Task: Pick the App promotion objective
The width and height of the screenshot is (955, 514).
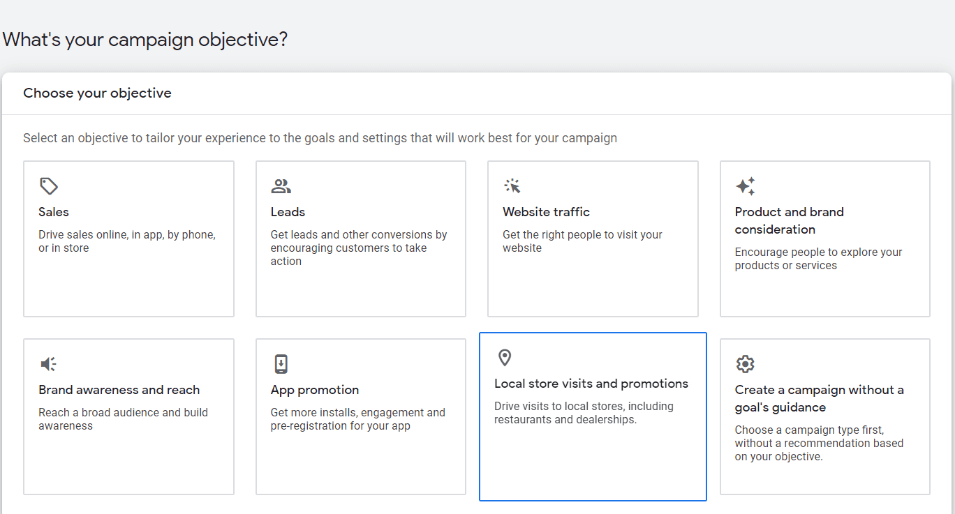Action: pyautogui.click(x=360, y=416)
